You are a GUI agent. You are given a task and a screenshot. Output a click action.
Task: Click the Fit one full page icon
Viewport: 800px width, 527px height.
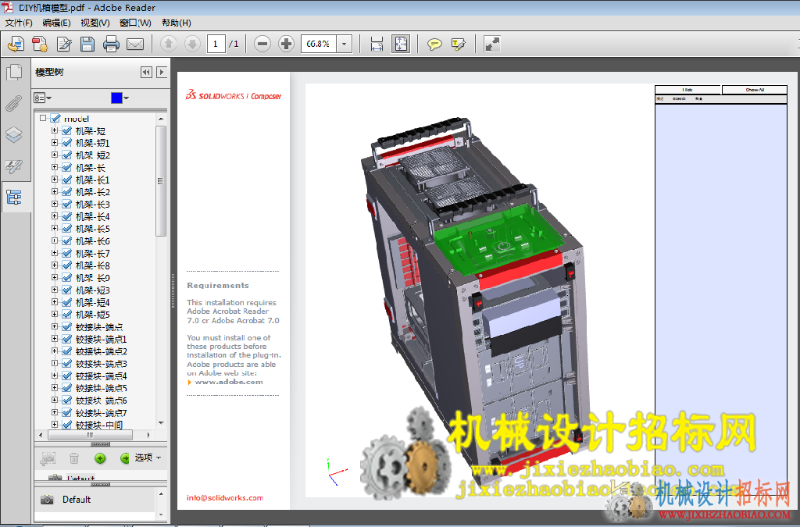point(401,44)
